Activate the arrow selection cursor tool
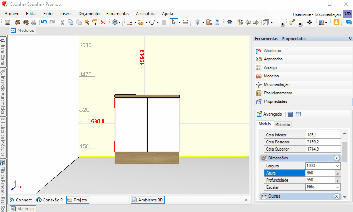 (174, 22)
